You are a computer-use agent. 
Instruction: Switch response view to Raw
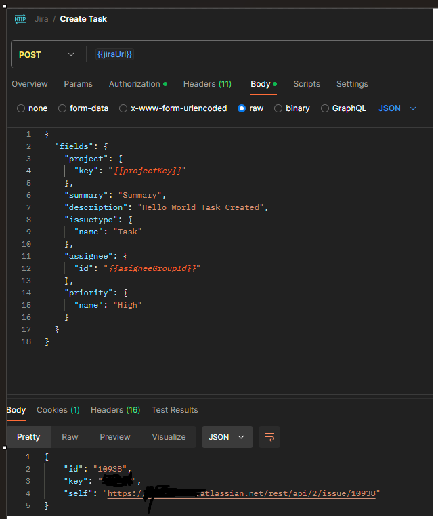pos(70,437)
